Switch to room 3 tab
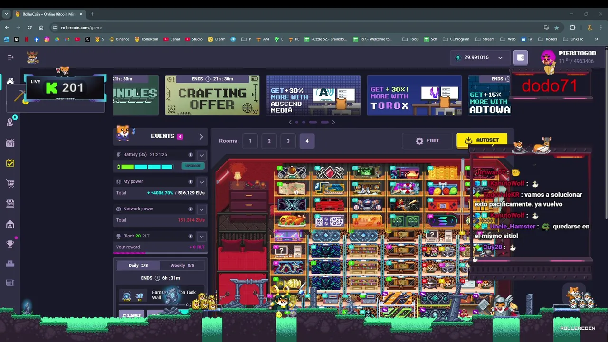Screen dimensions: 608x342 [x=288, y=141]
